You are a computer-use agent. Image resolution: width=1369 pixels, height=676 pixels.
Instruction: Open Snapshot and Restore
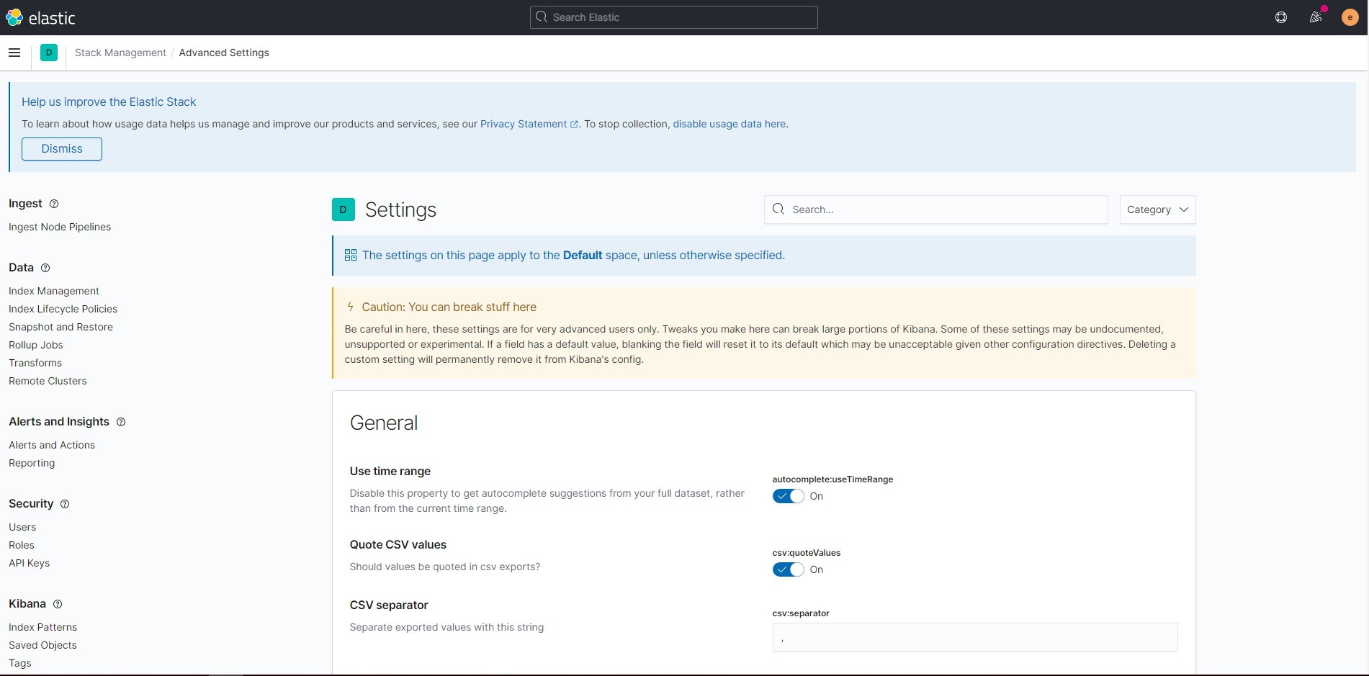click(x=60, y=327)
